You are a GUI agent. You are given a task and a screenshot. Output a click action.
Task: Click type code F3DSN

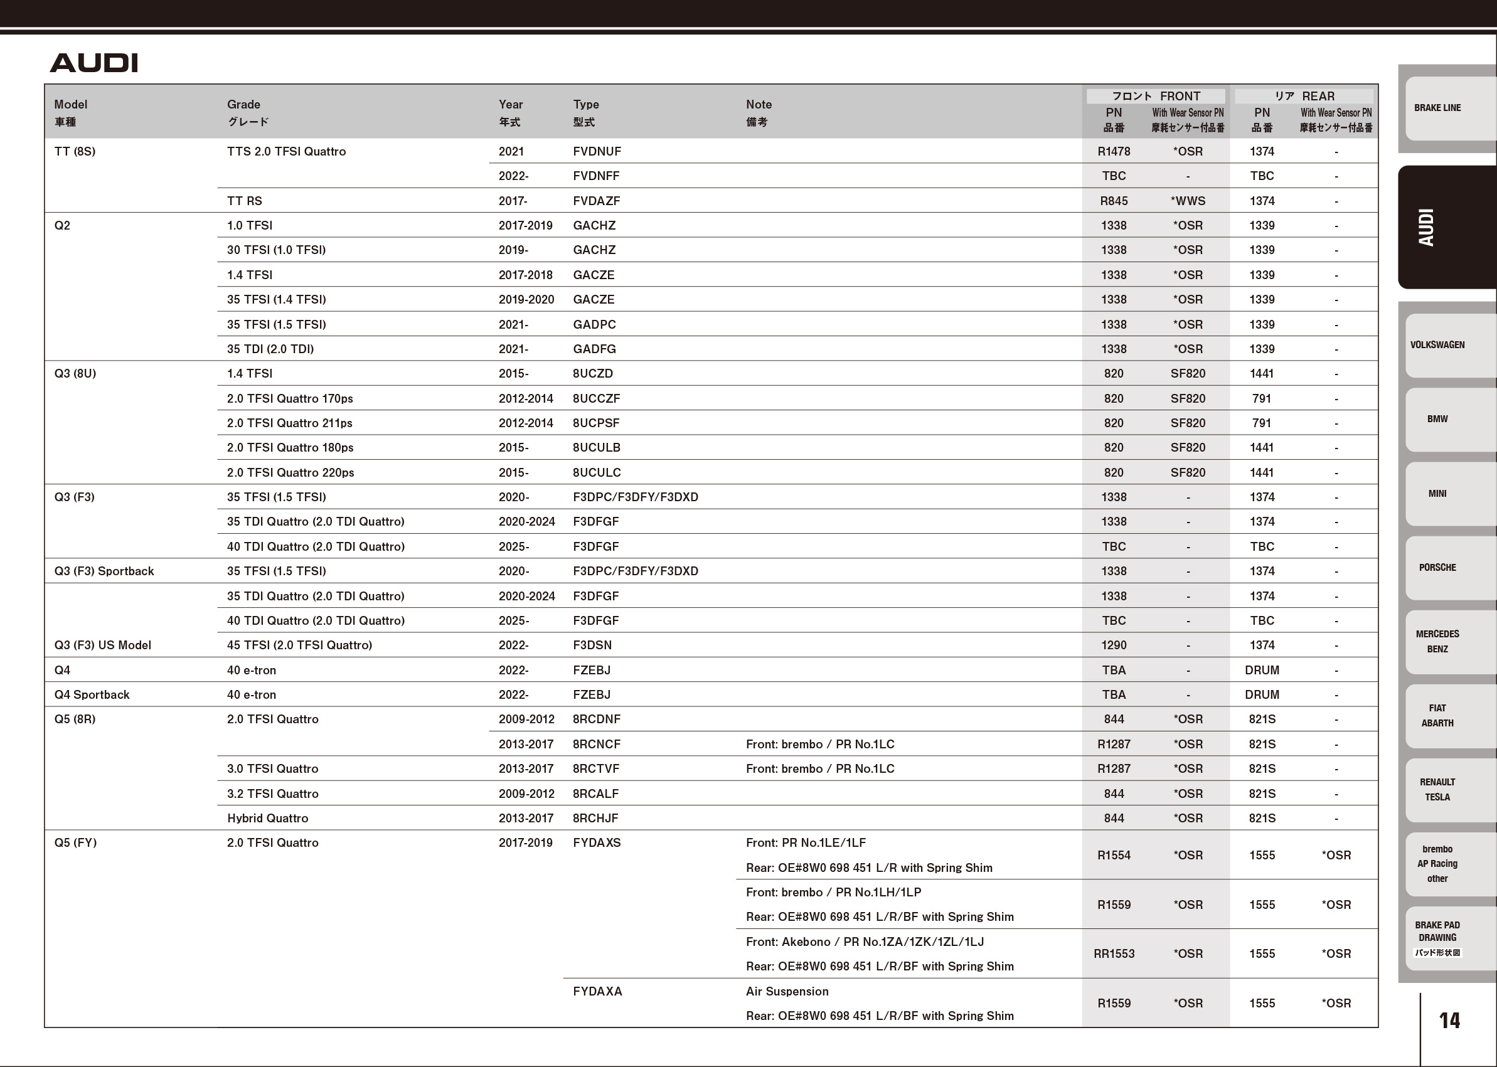592,645
